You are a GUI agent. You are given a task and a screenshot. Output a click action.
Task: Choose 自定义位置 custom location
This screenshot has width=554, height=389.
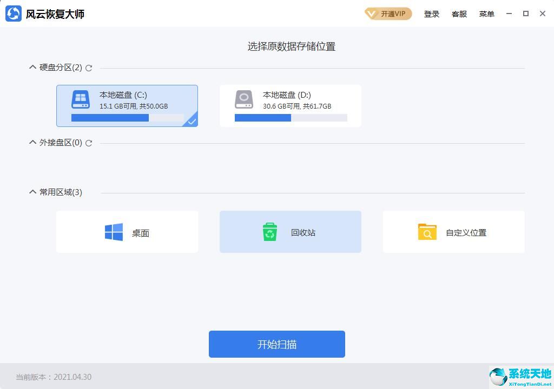[454, 232]
